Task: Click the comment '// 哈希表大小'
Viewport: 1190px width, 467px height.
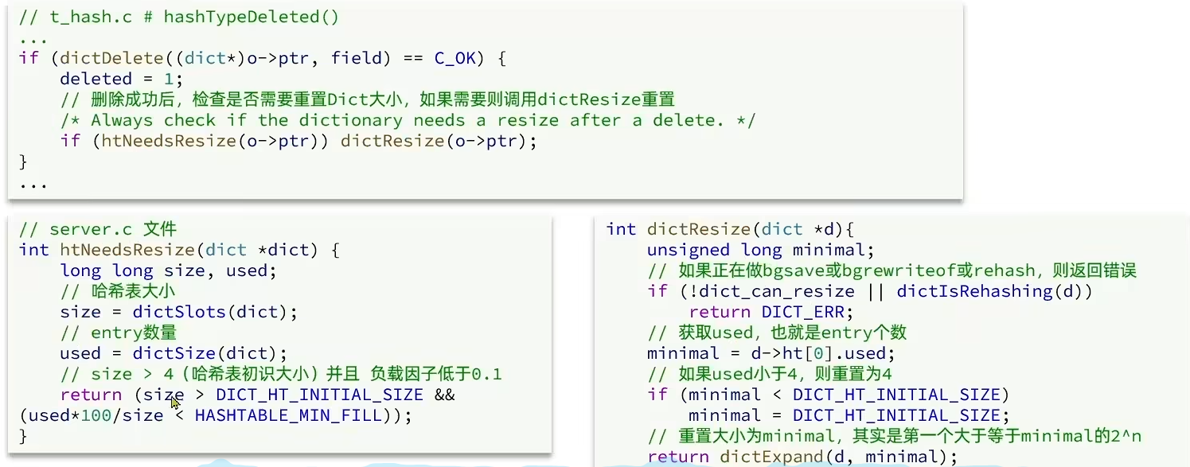Action: pos(118,291)
